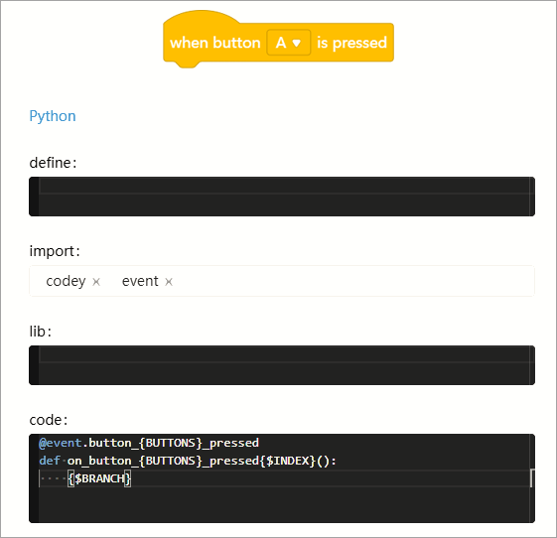
Task: Select the Python tab
Action: pyautogui.click(x=53, y=116)
